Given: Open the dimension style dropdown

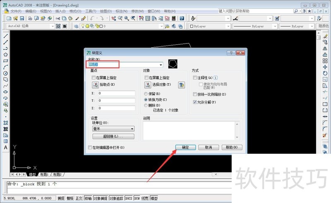Looking at the screenshot, I should (270, 18).
